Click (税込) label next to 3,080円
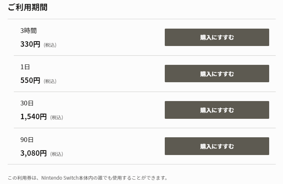Viewport: 283px width, 184px height. tap(56, 154)
